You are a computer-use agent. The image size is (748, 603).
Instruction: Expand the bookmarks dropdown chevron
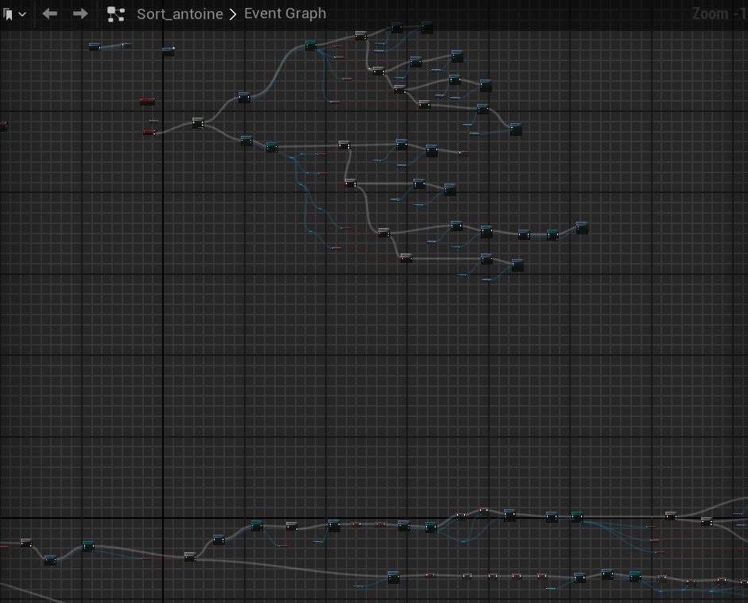pos(21,14)
